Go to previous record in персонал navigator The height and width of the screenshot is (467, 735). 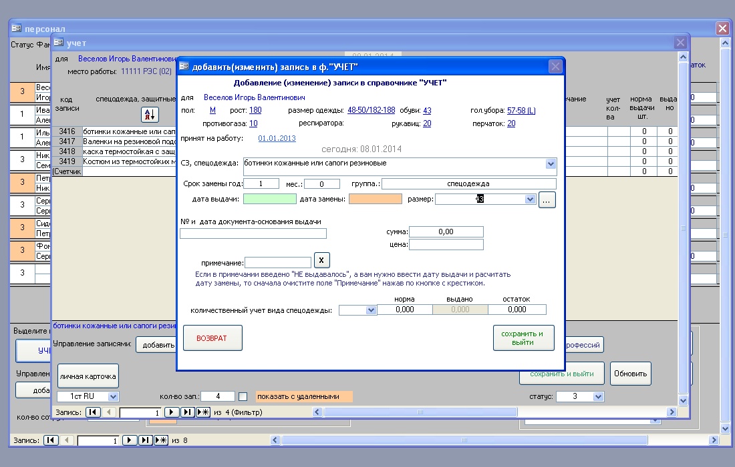tap(67, 440)
